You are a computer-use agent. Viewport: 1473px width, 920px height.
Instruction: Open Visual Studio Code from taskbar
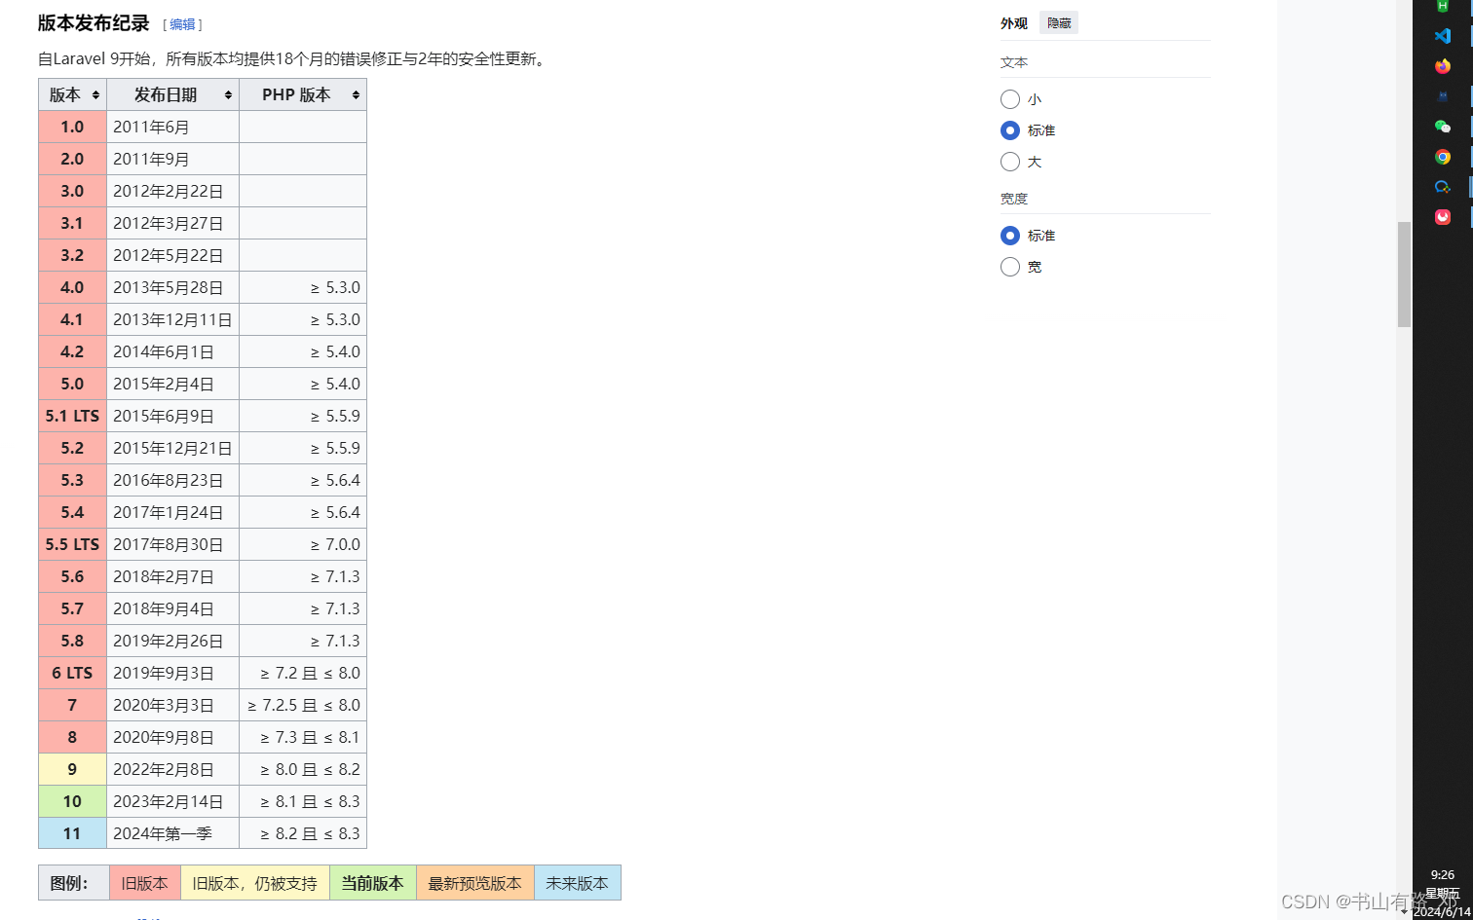point(1443,36)
